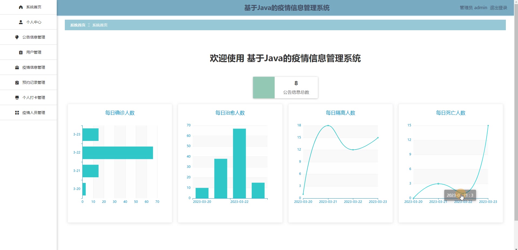Viewport: 518px width, 250px height.
Task: Click the 2023-03-22 axis label under 每日治愈人数
Action: 239,202
